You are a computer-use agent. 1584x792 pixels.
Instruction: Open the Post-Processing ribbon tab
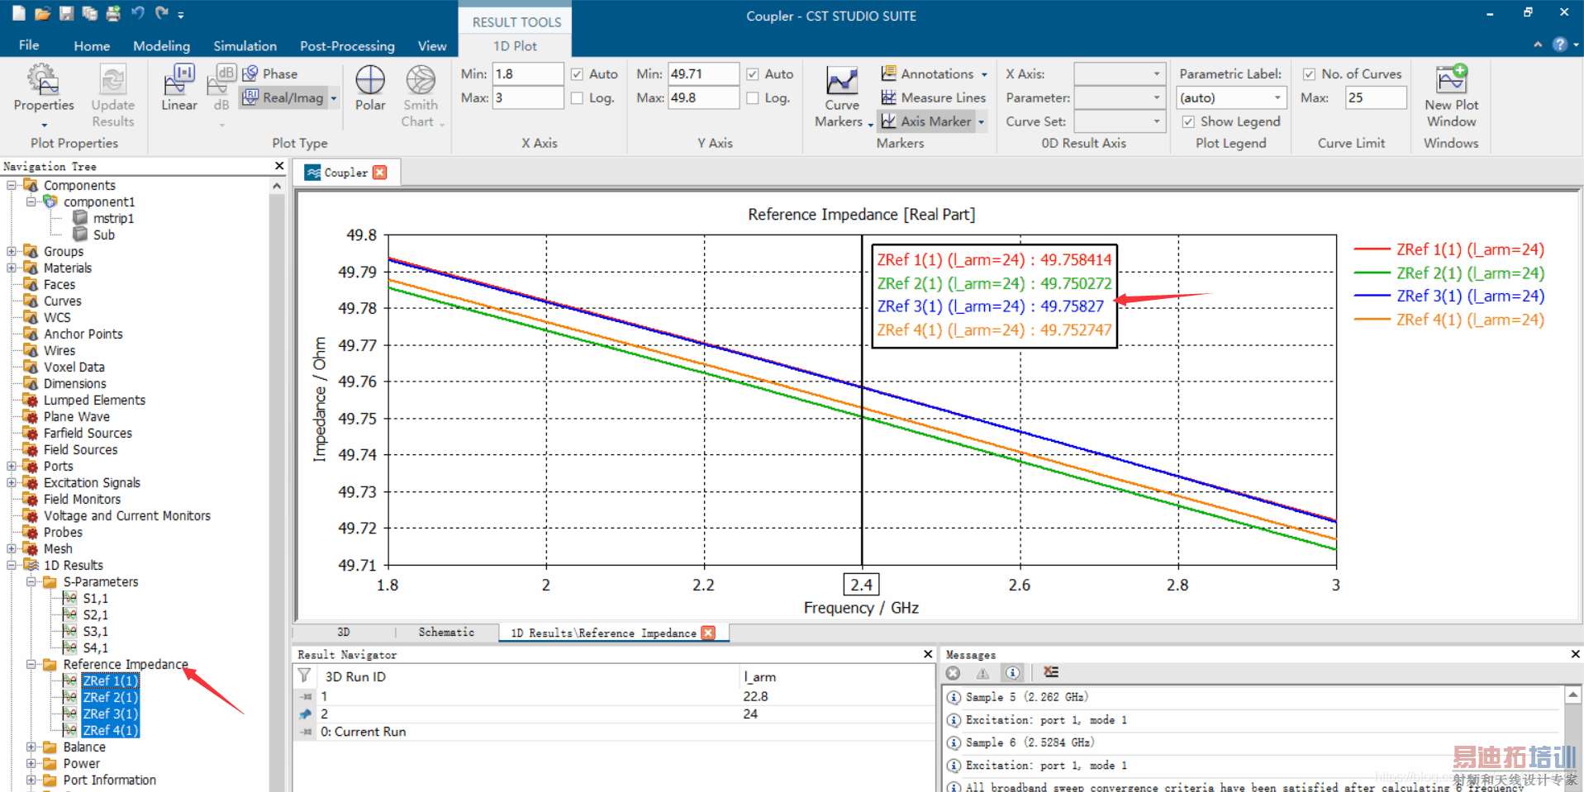coord(347,46)
